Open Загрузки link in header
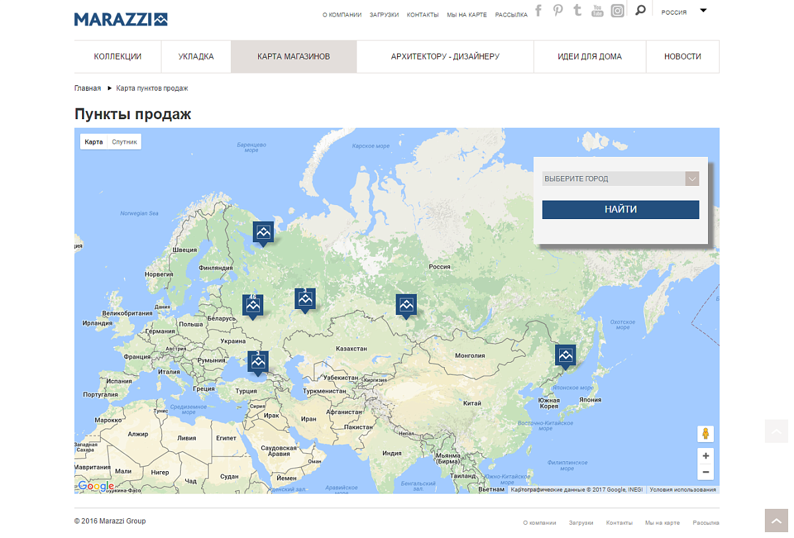The image size is (794, 538). (384, 15)
